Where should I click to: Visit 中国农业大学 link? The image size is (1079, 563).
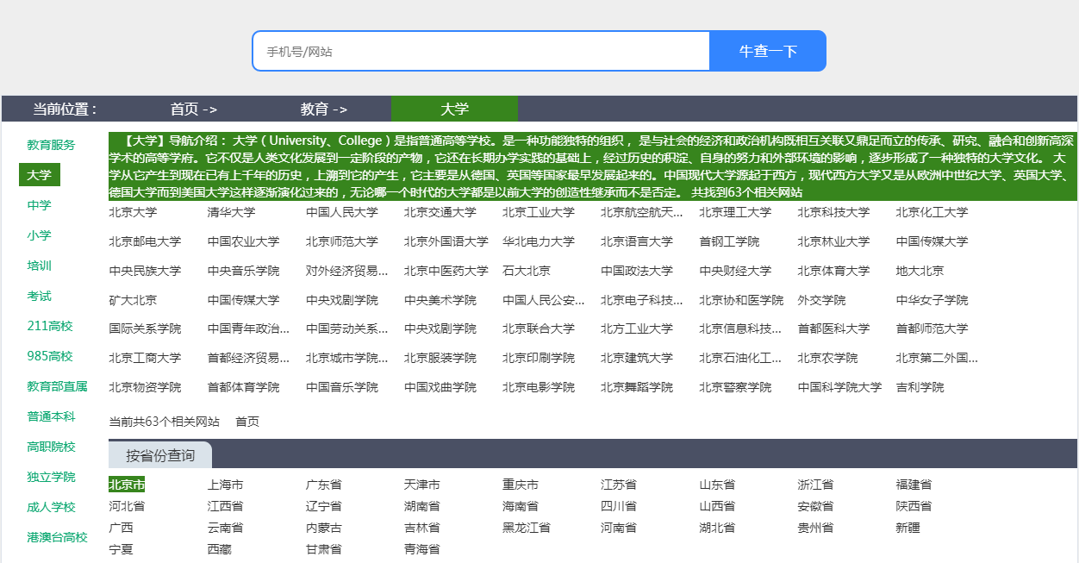[243, 241]
